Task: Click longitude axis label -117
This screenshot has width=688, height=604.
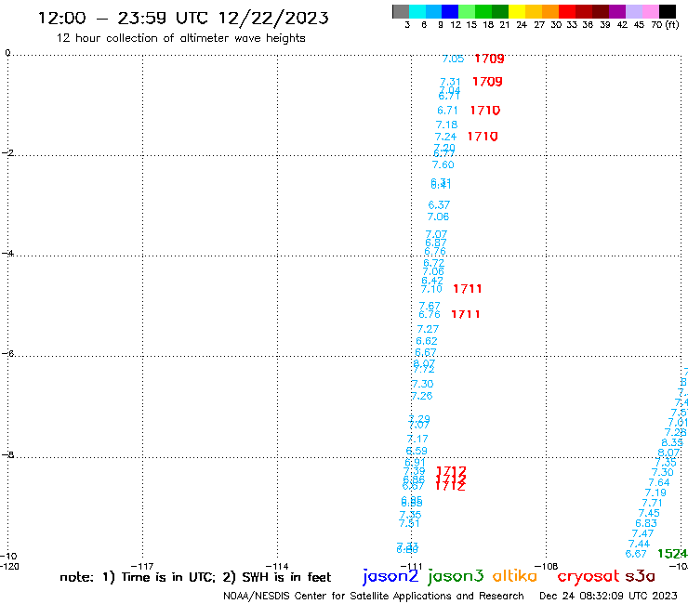Action: tap(142, 566)
